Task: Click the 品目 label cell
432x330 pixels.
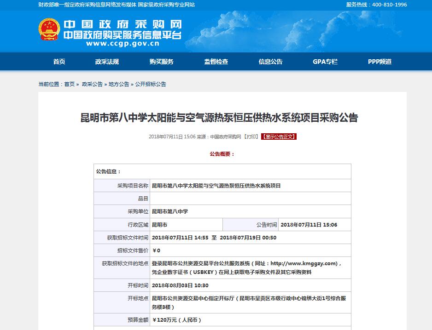Action: 122,199
